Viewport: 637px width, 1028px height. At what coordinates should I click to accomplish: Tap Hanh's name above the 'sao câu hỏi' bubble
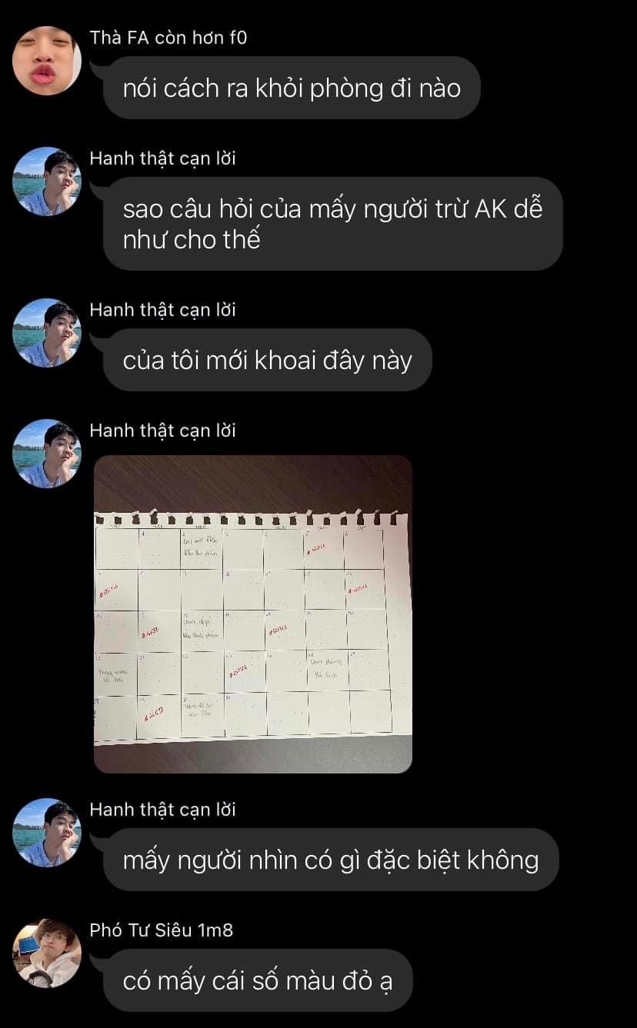pos(162,158)
